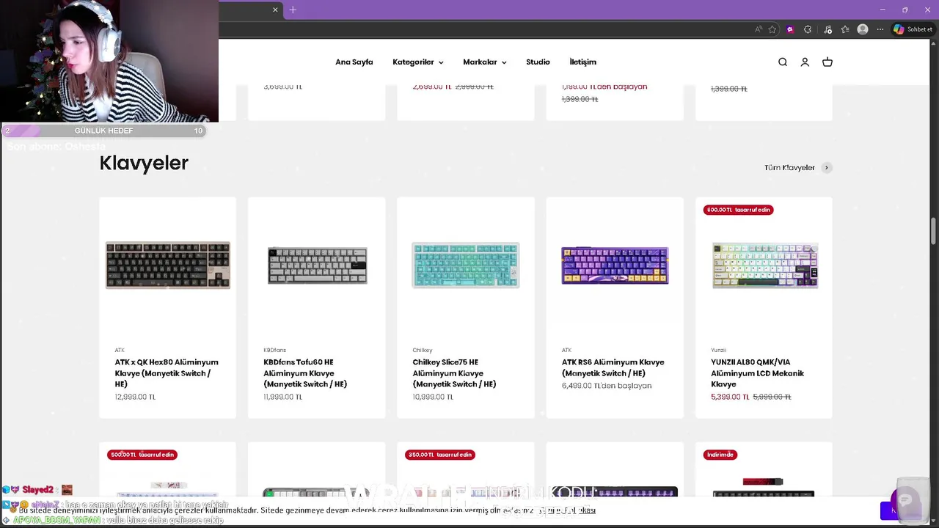The width and height of the screenshot is (939, 528).
Task: Click the Chilkey brand label
Action: pos(423,351)
